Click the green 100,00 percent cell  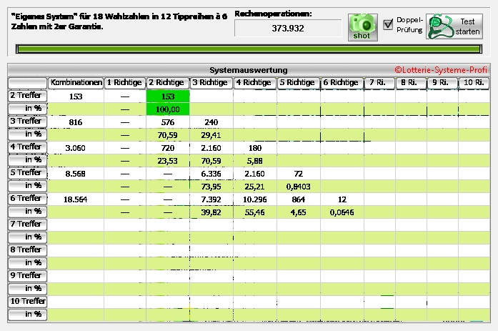[167, 109]
